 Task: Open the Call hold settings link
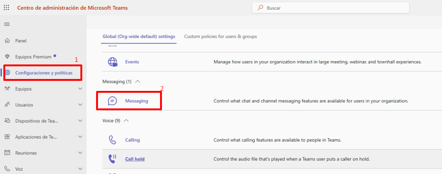(x=135, y=159)
